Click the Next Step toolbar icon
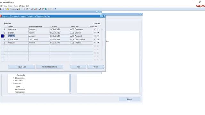 [11, 9]
